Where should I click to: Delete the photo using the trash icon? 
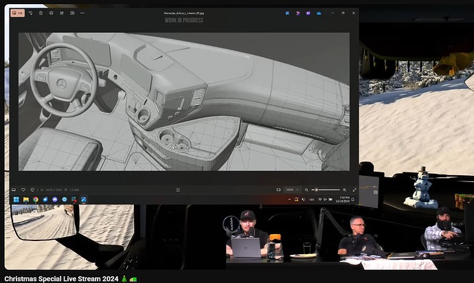pos(42,13)
